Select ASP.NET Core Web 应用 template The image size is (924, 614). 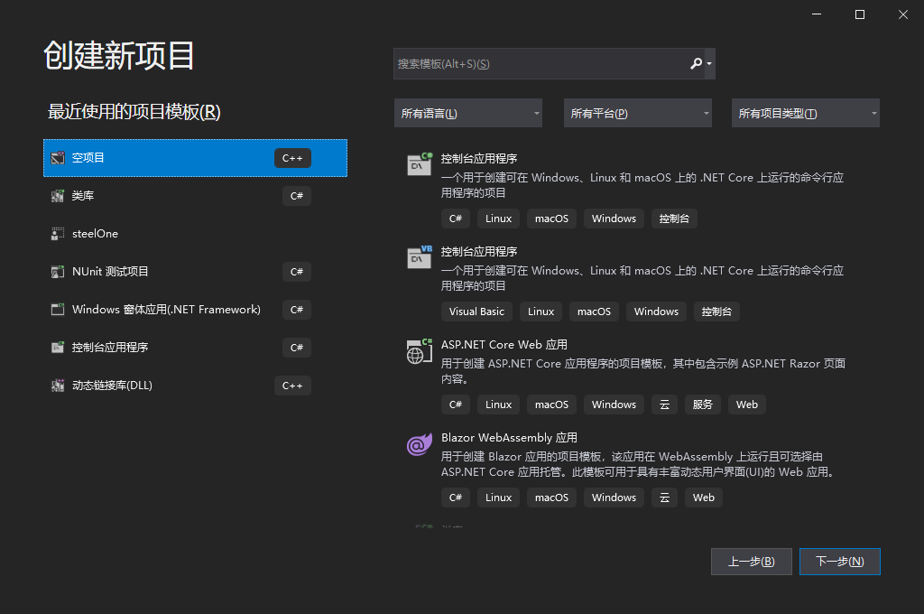click(x=504, y=344)
